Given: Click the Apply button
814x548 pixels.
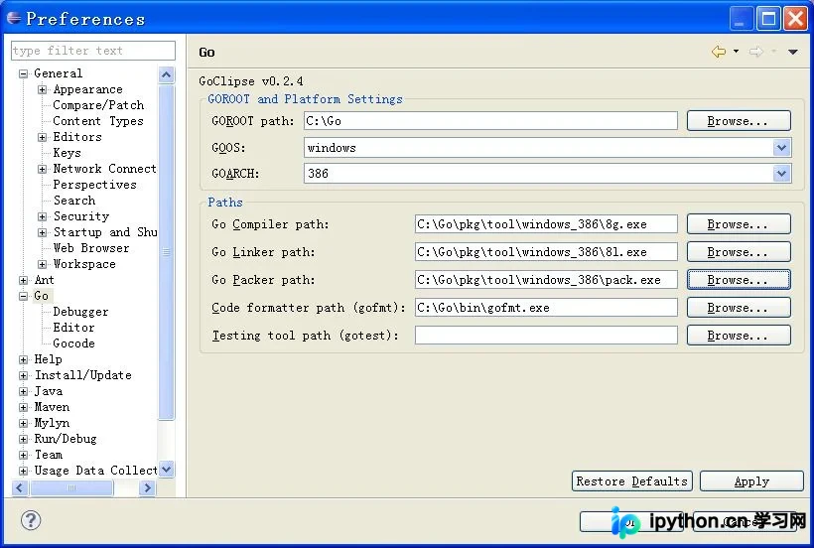Looking at the screenshot, I should [751, 481].
